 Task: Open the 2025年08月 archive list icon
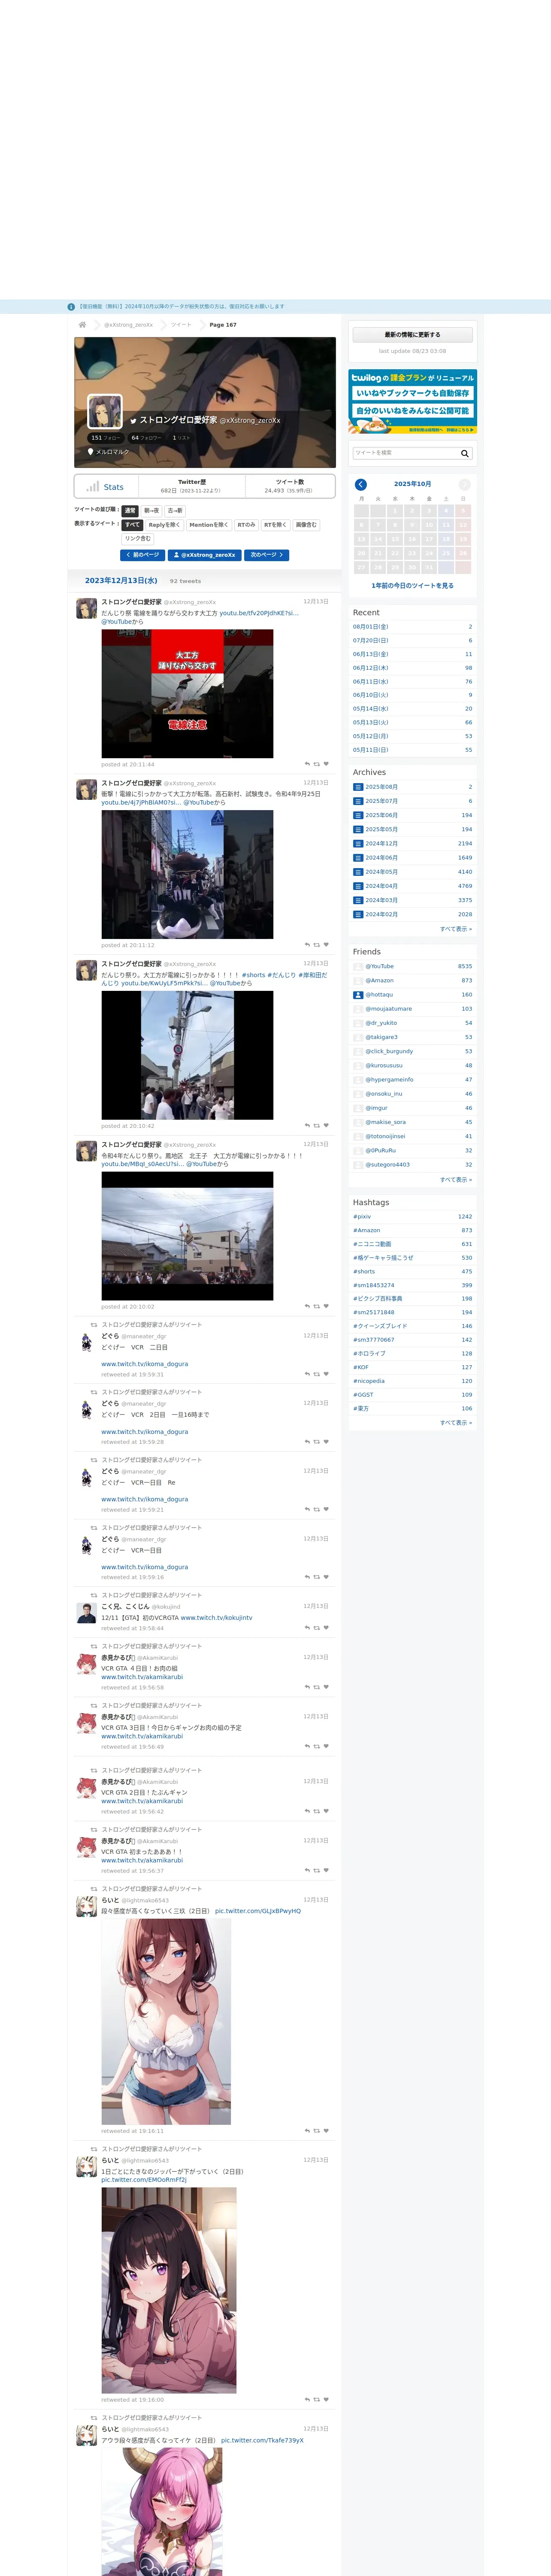coord(358,787)
